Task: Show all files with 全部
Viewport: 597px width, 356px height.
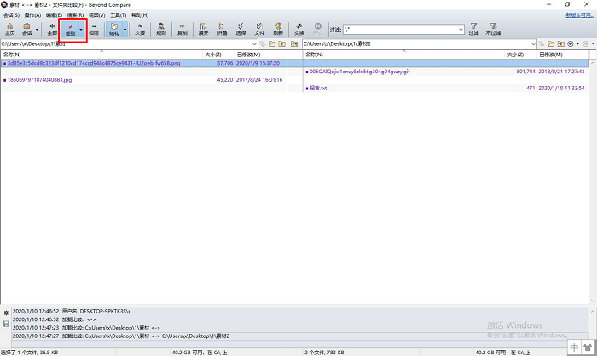Action: tap(52, 29)
